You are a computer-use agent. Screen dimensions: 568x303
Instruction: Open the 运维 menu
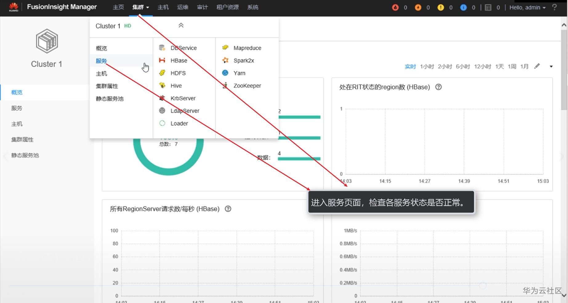point(183,7)
